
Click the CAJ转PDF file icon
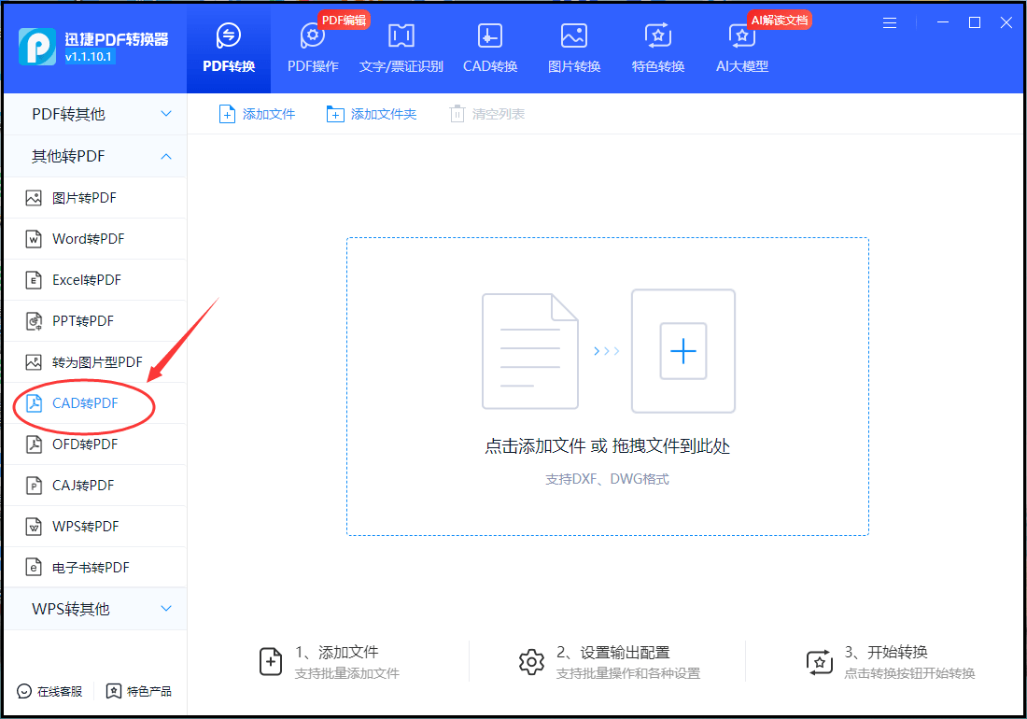tap(34, 486)
